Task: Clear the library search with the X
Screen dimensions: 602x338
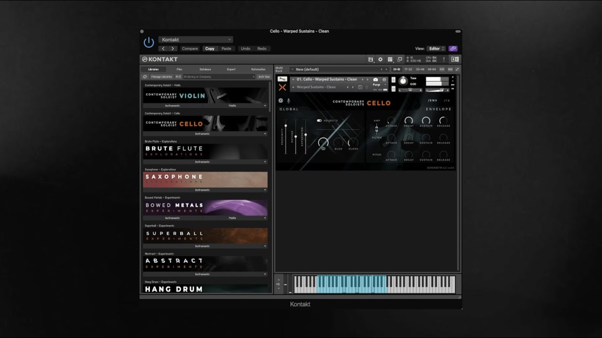Action: tap(253, 77)
